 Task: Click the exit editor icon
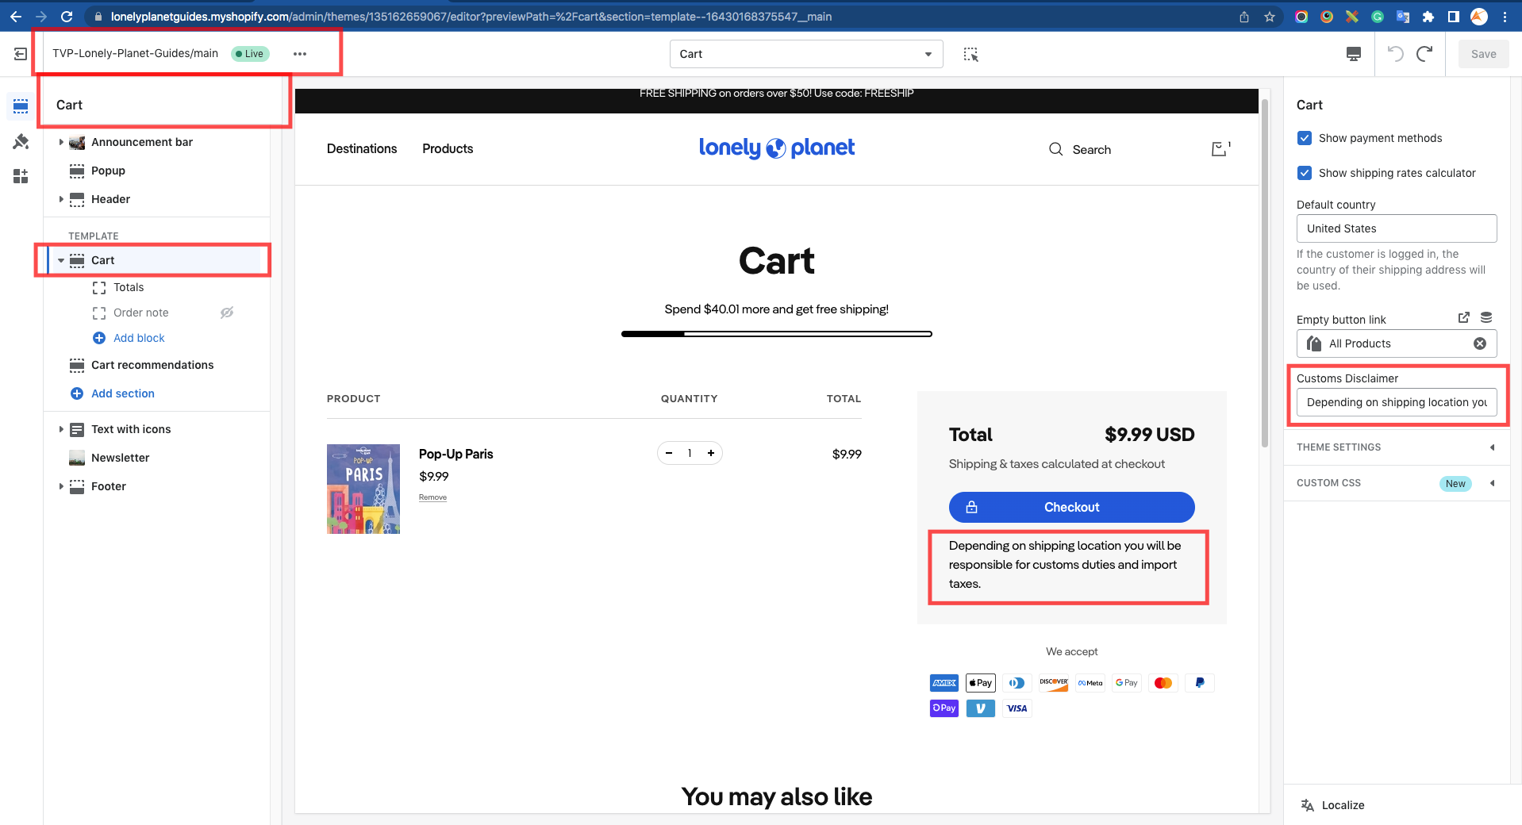(x=21, y=54)
